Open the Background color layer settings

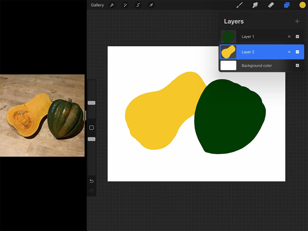(257, 65)
